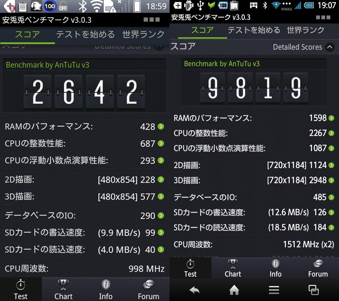Open the Forum tab in left phone
Image resolution: width=339 pixels, height=301 pixels.
(148, 289)
